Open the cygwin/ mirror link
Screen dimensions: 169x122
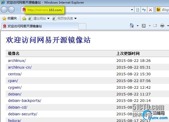15,87
